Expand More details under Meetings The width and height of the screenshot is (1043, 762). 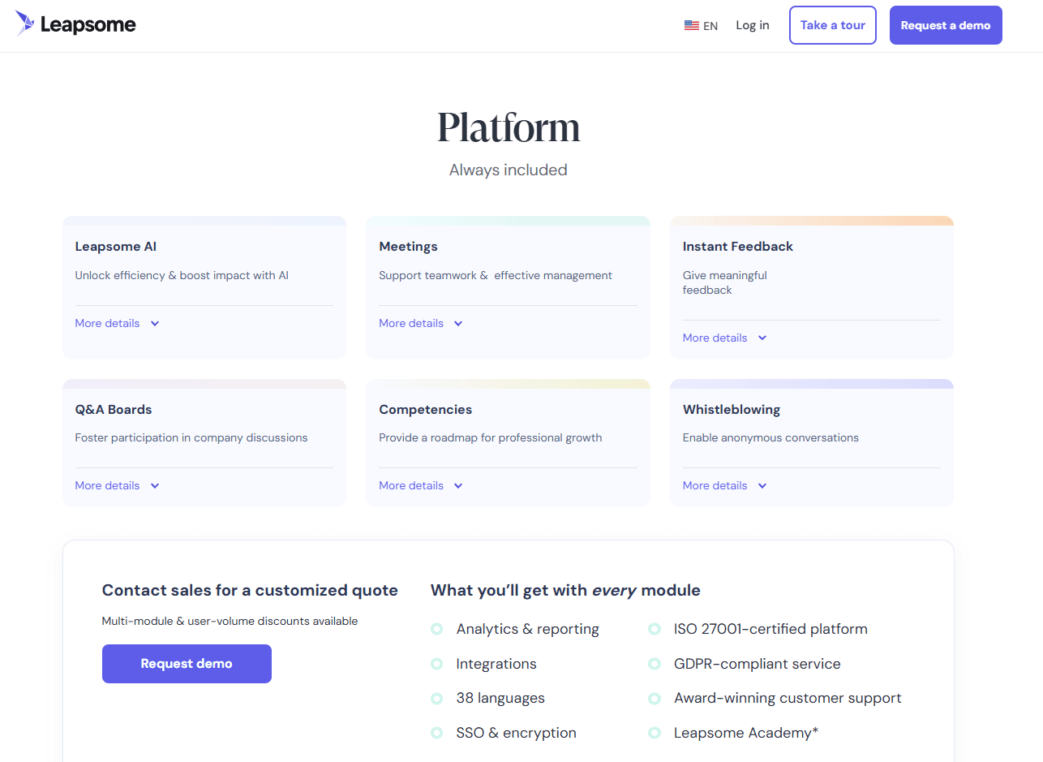tap(421, 323)
